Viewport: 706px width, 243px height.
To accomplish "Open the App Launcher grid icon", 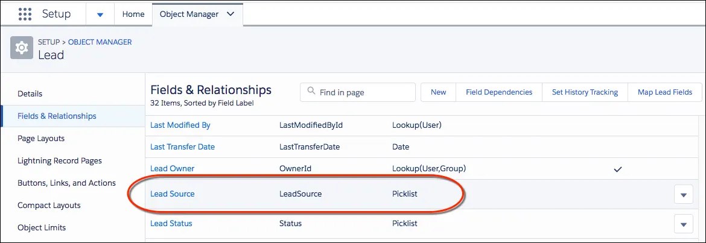I will pos(25,14).
